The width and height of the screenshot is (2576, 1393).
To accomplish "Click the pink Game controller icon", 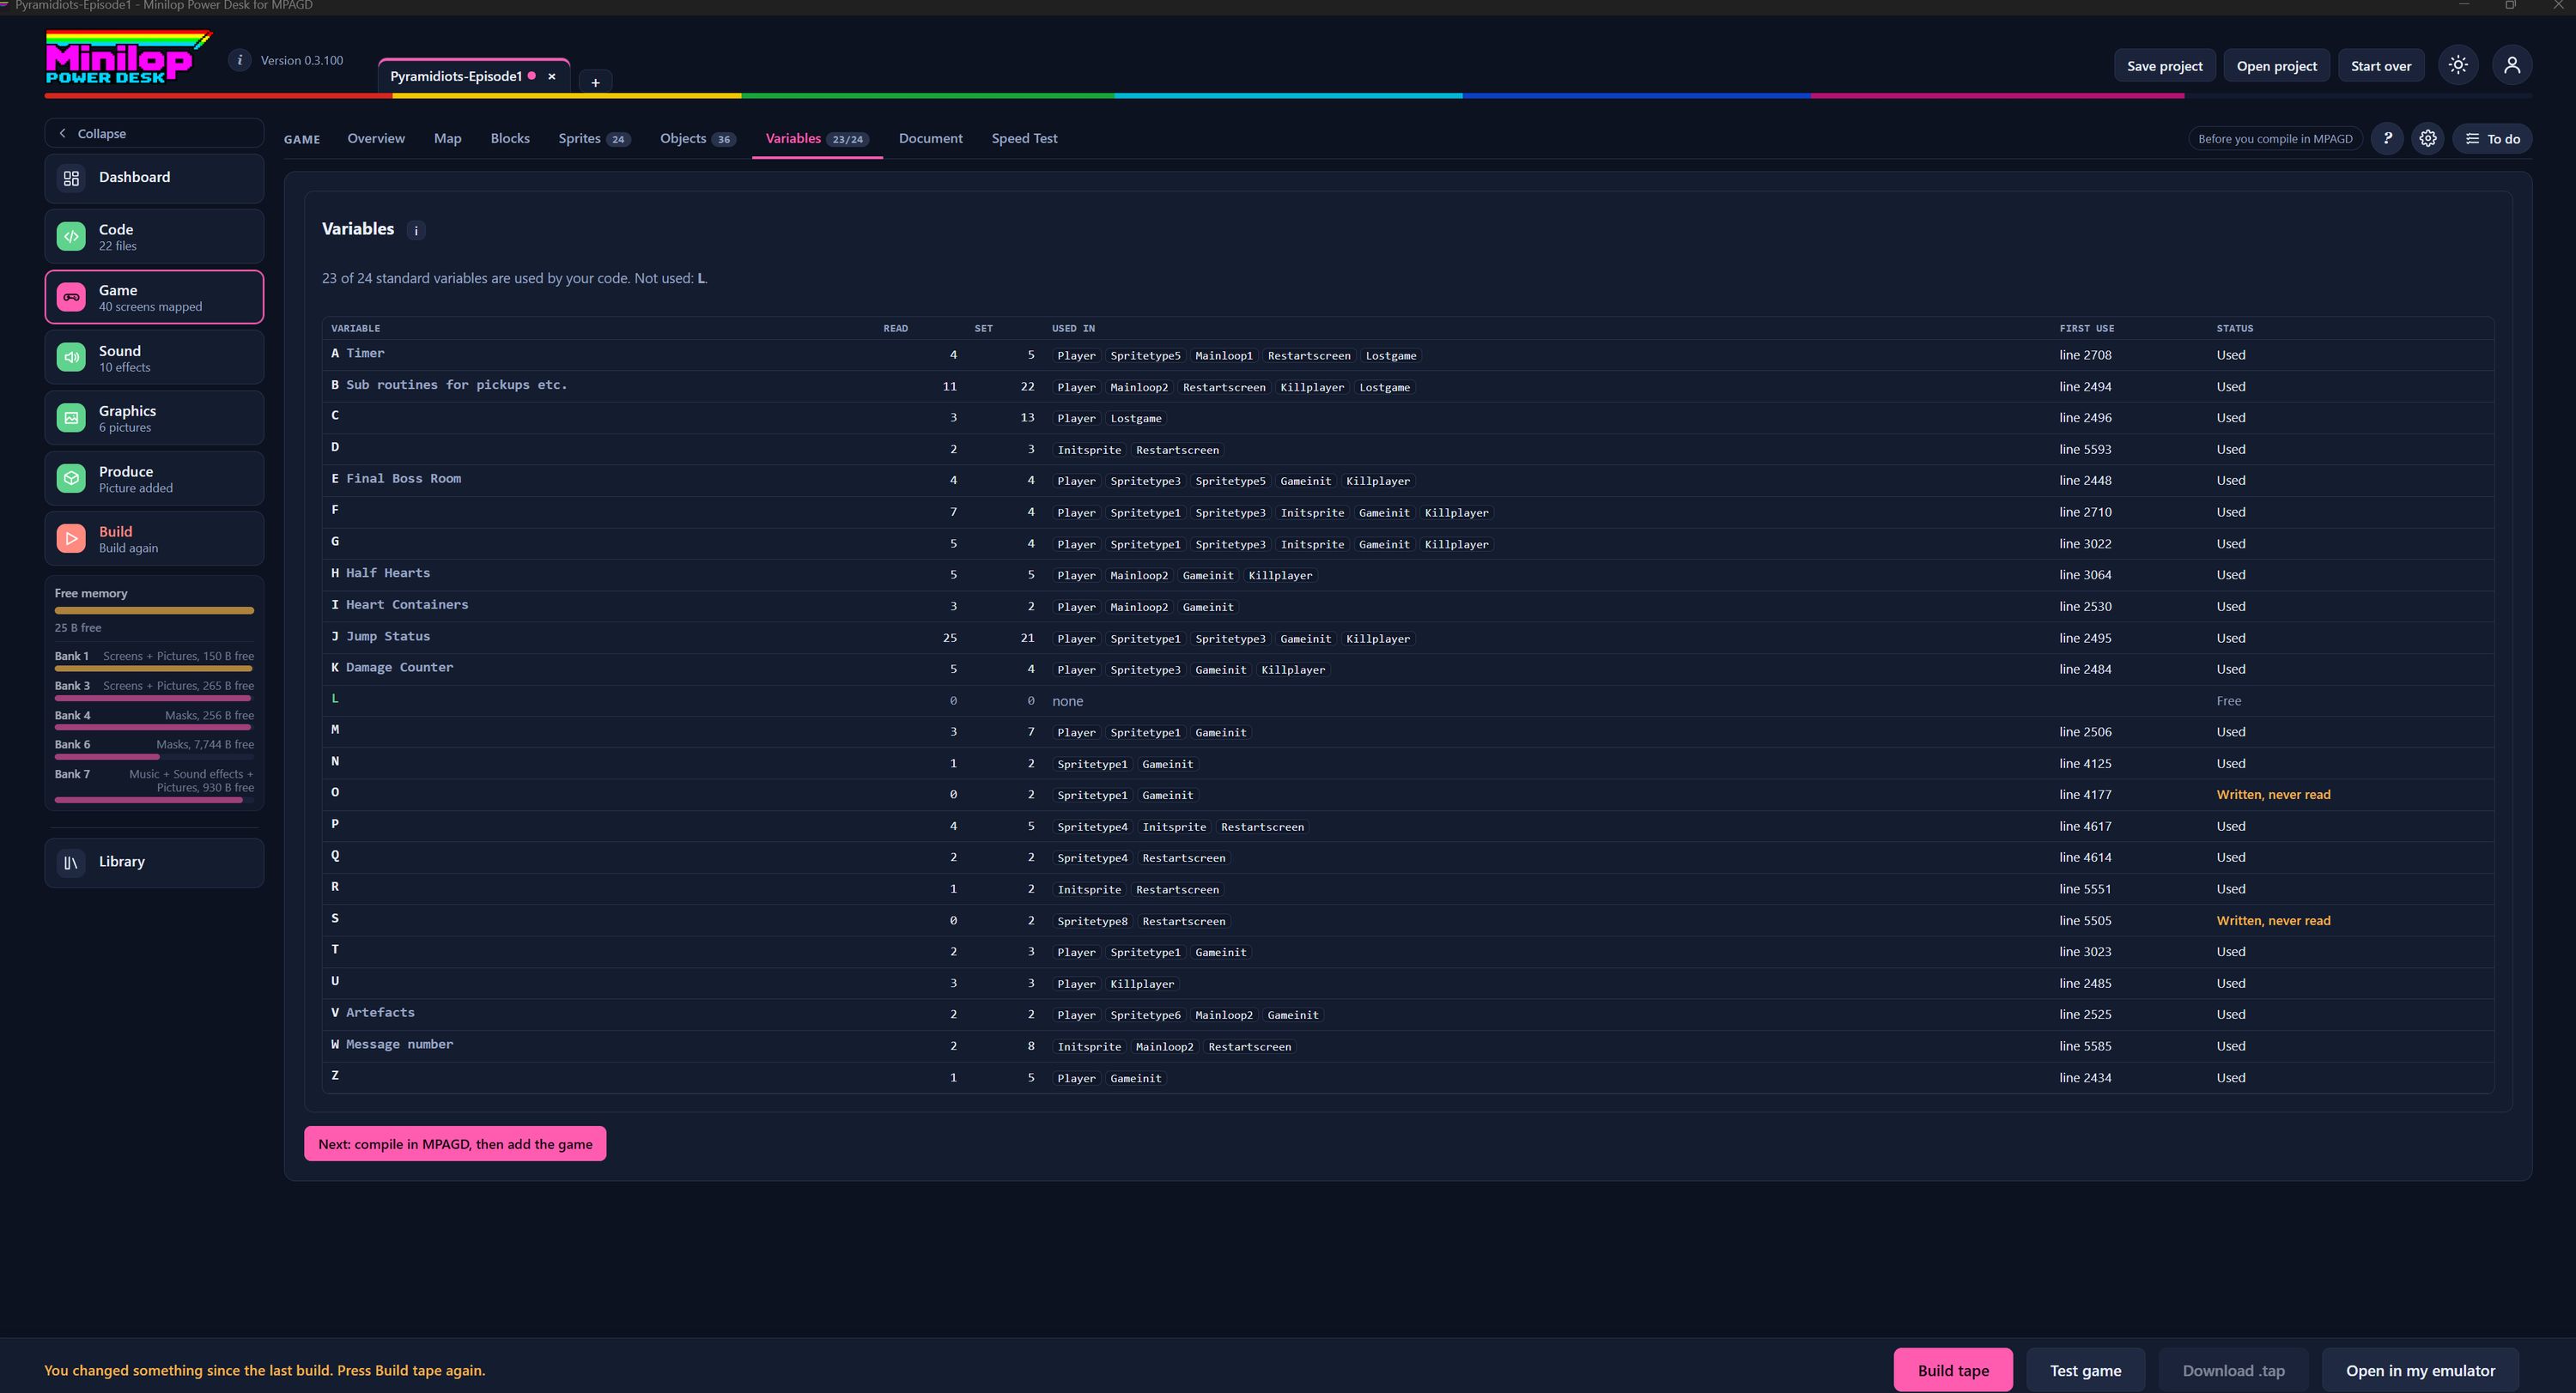I will (x=71, y=297).
